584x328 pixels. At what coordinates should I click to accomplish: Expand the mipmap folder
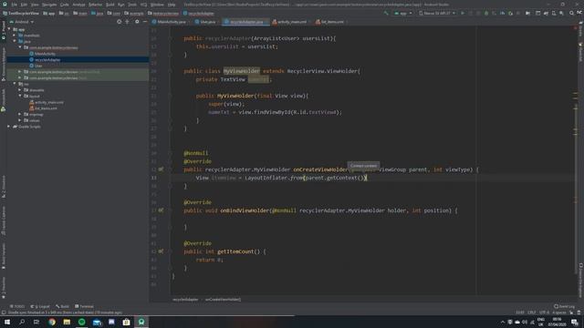pos(20,114)
